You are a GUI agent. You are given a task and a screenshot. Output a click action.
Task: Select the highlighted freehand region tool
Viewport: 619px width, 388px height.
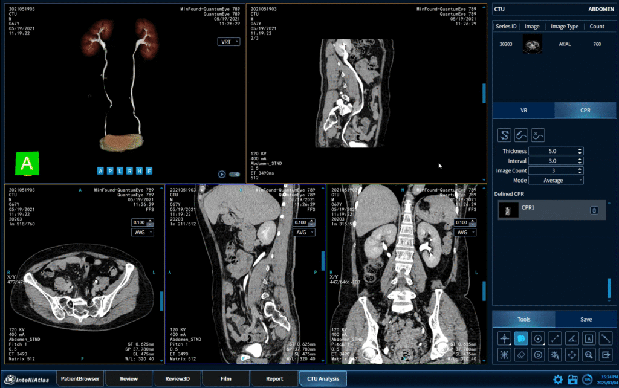(x=521, y=338)
